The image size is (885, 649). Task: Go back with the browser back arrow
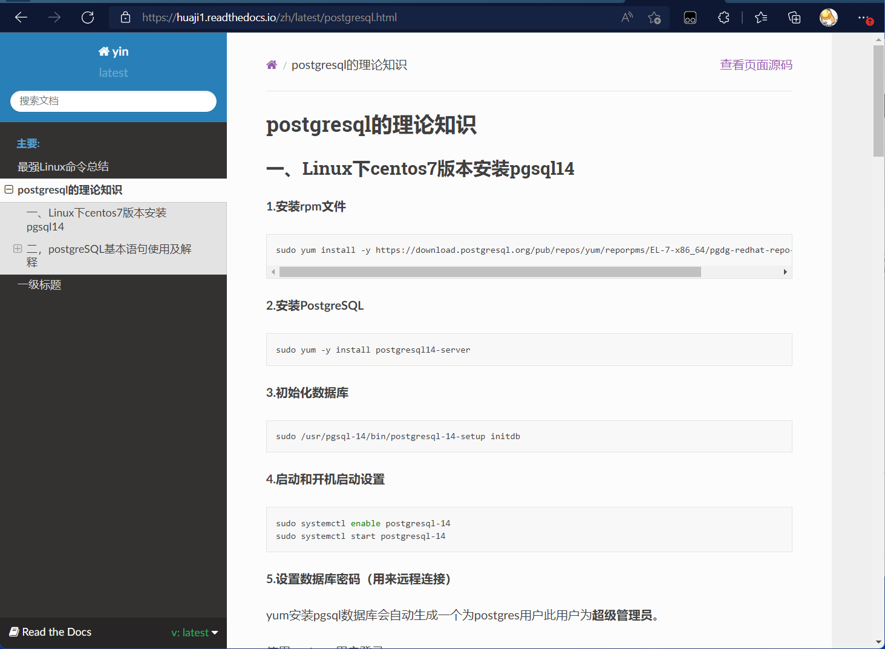click(x=21, y=18)
